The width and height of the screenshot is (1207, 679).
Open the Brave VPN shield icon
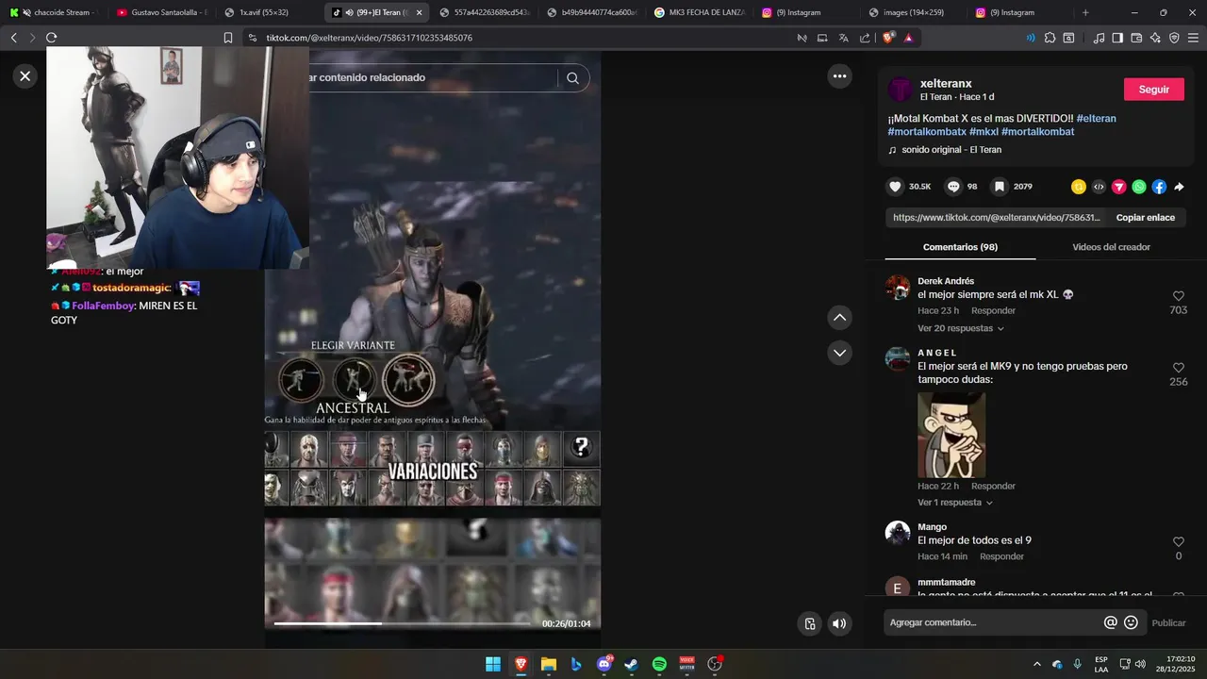tap(1174, 38)
